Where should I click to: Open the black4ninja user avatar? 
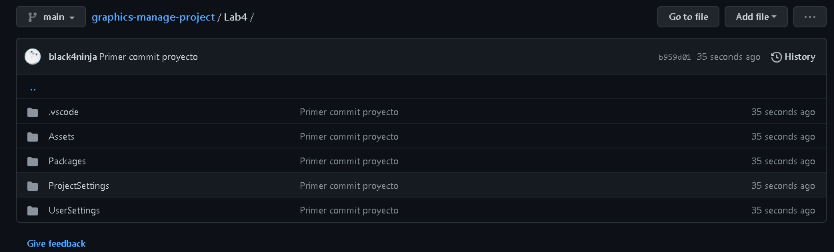[33, 57]
